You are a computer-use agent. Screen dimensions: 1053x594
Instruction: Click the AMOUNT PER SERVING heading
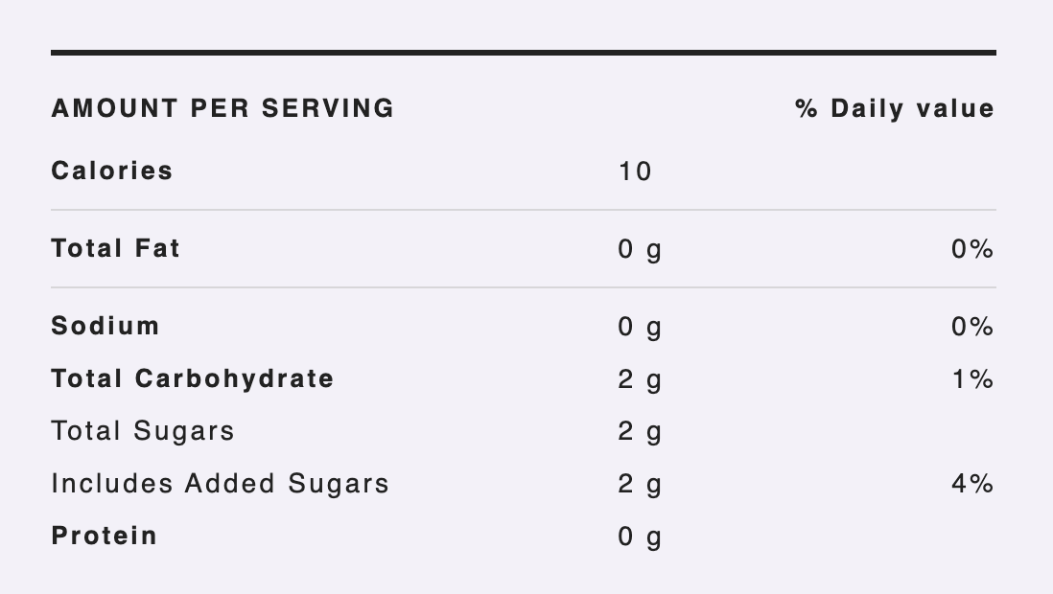[222, 108]
